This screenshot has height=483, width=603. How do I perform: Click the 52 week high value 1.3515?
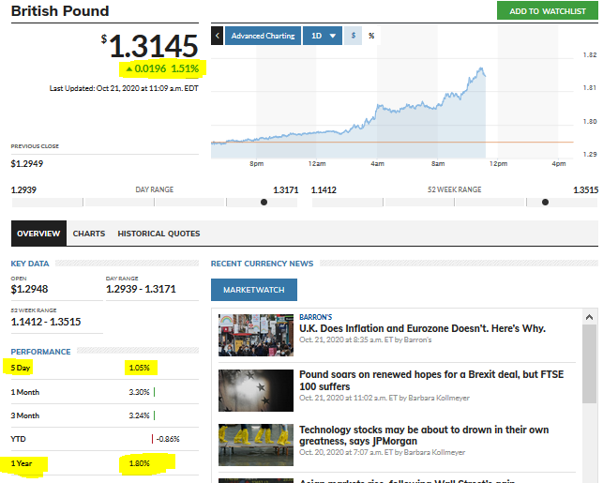pyautogui.click(x=586, y=190)
